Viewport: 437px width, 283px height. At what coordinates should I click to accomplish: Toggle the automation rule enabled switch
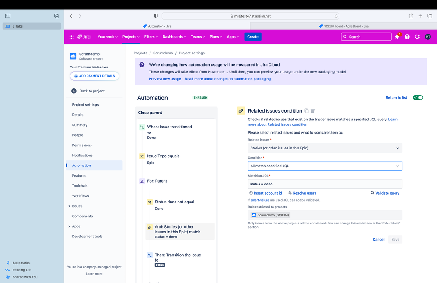coord(418,97)
